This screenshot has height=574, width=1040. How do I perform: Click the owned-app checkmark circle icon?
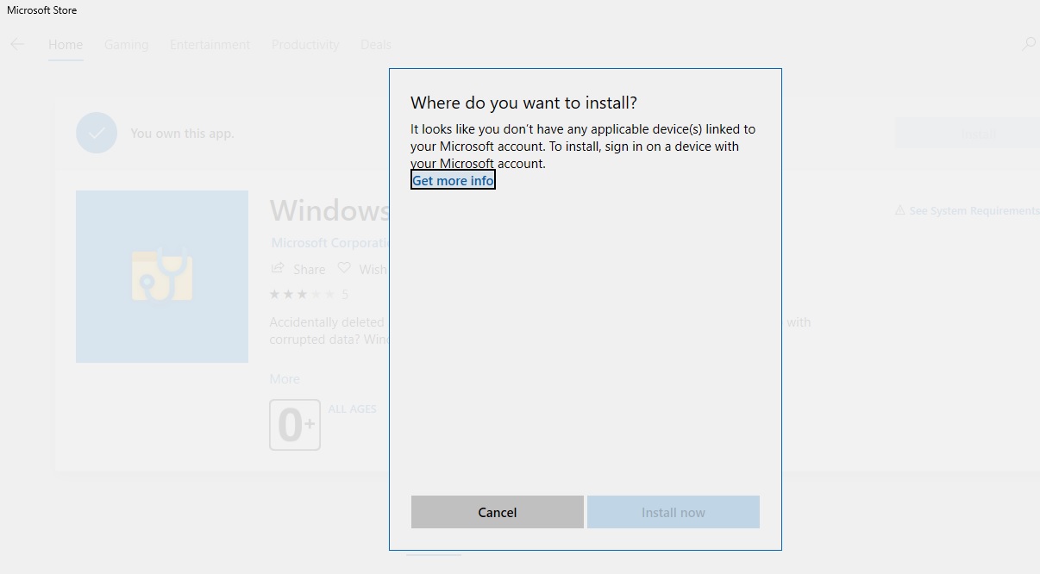click(x=97, y=133)
